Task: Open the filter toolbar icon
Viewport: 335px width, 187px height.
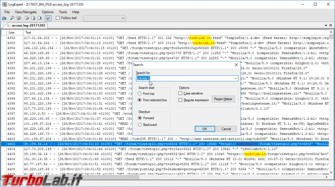Action: coord(19,18)
